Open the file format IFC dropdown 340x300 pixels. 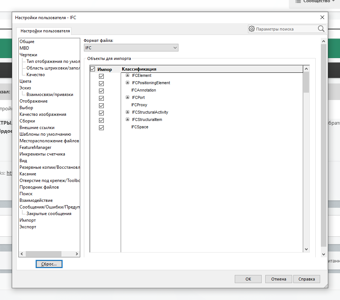point(131,48)
